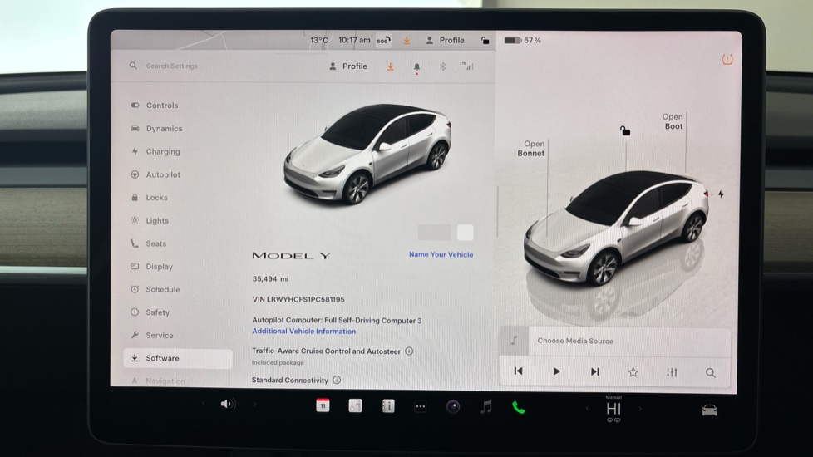
Task: Tap the battery 67 % indicator
Action: click(523, 40)
